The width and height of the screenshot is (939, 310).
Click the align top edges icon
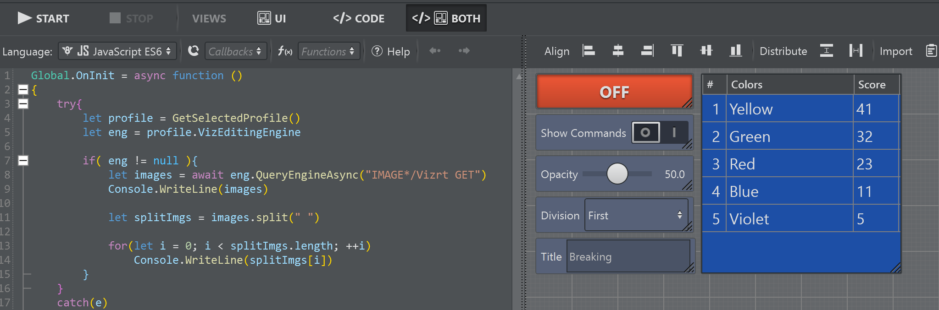pos(677,51)
